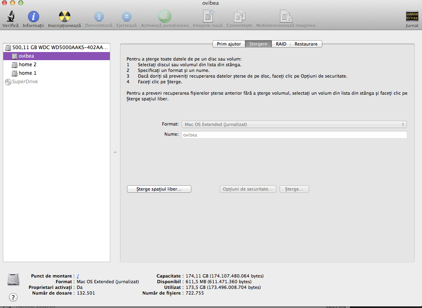Click the Convertește toolbar icon
The height and width of the screenshot is (308, 422).
coord(240,16)
